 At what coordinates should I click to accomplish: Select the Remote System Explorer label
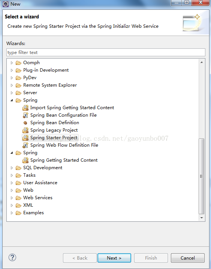tap(50, 85)
